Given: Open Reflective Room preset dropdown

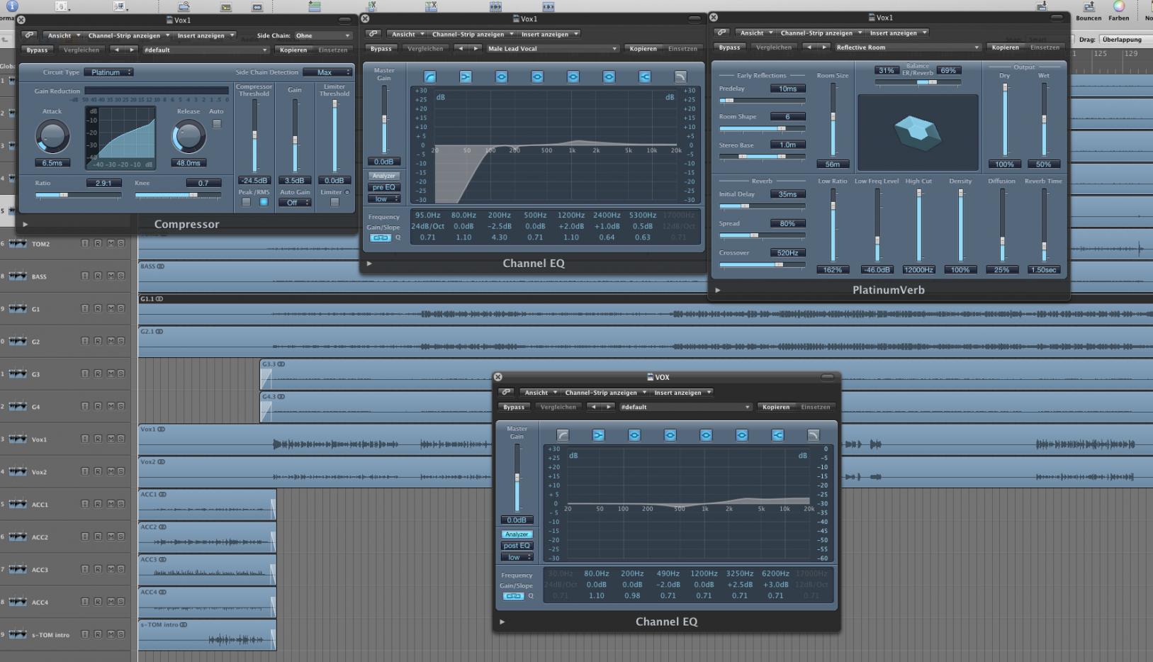Looking at the screenshot, I should pyautogui.click(x=908, y=47).
